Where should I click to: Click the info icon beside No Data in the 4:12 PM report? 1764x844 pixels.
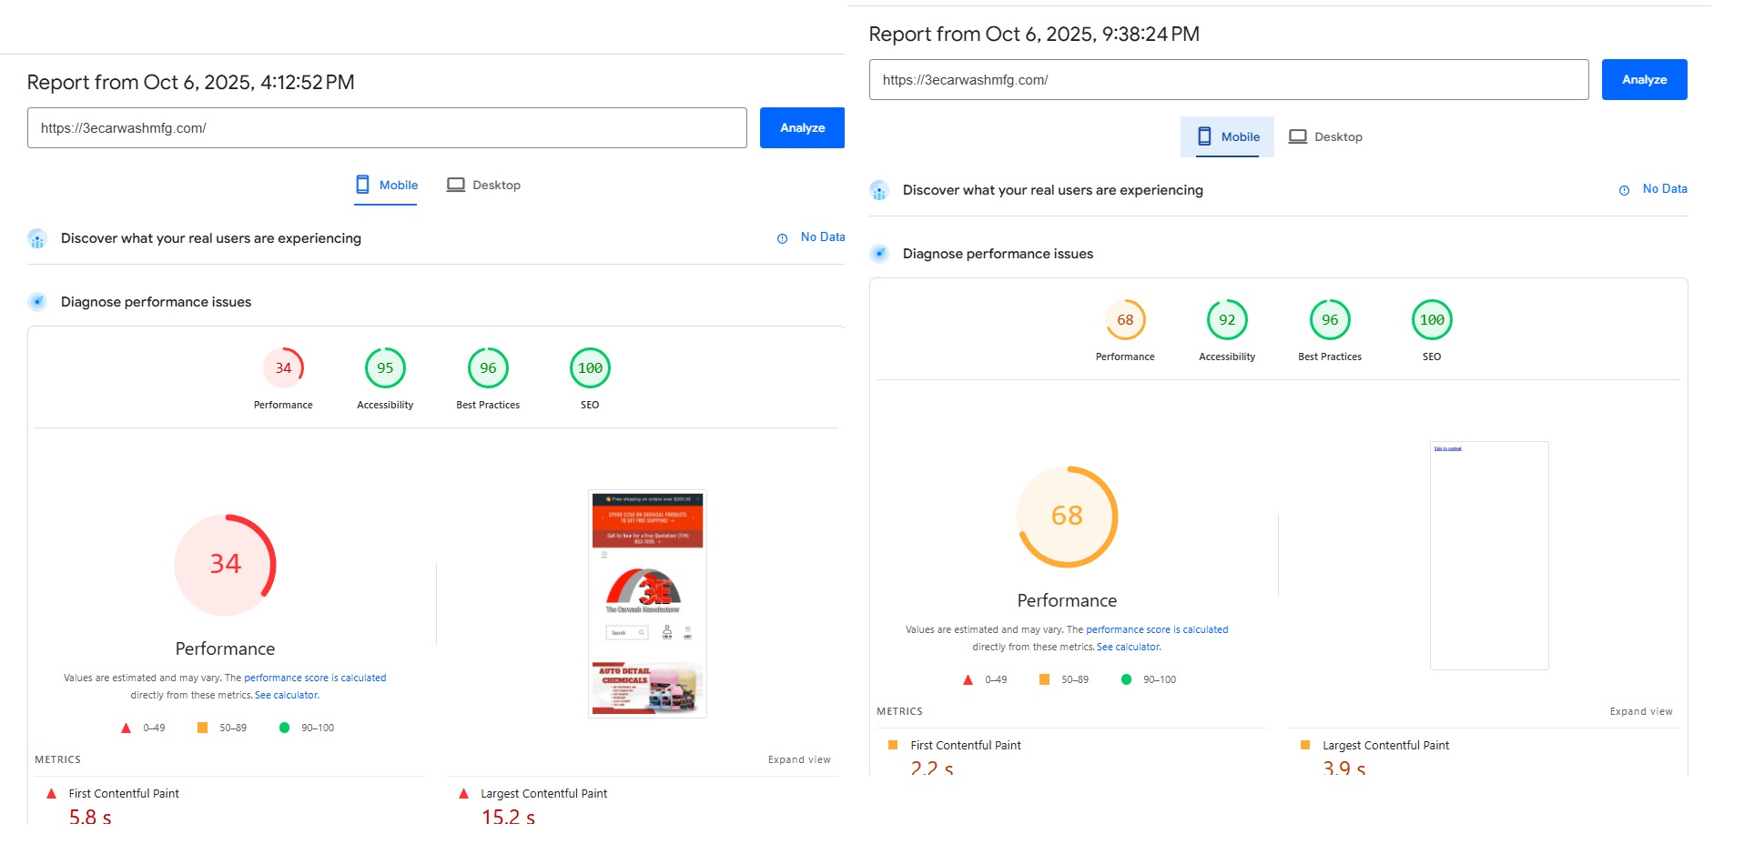[782, 238]
